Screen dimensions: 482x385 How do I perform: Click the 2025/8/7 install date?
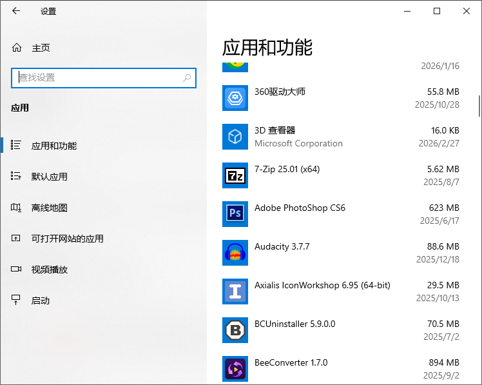tap(441, 183)
